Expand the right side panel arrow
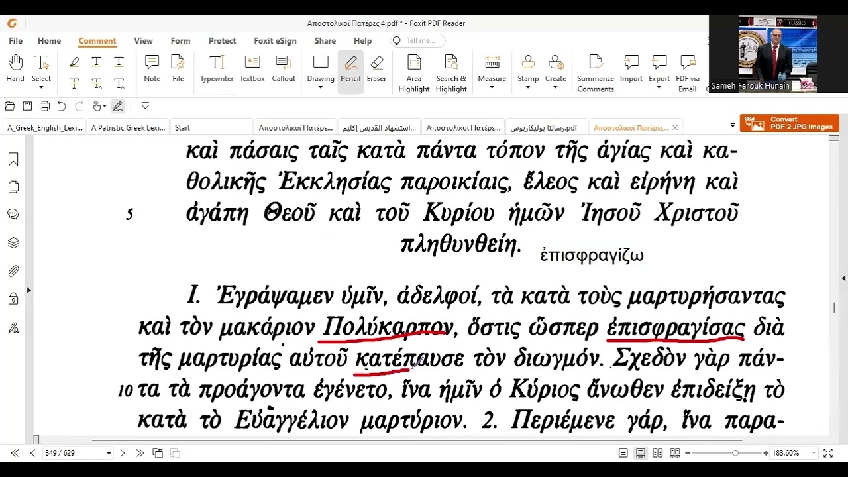The height and width of the screenshot is (477, 848). 843,278
